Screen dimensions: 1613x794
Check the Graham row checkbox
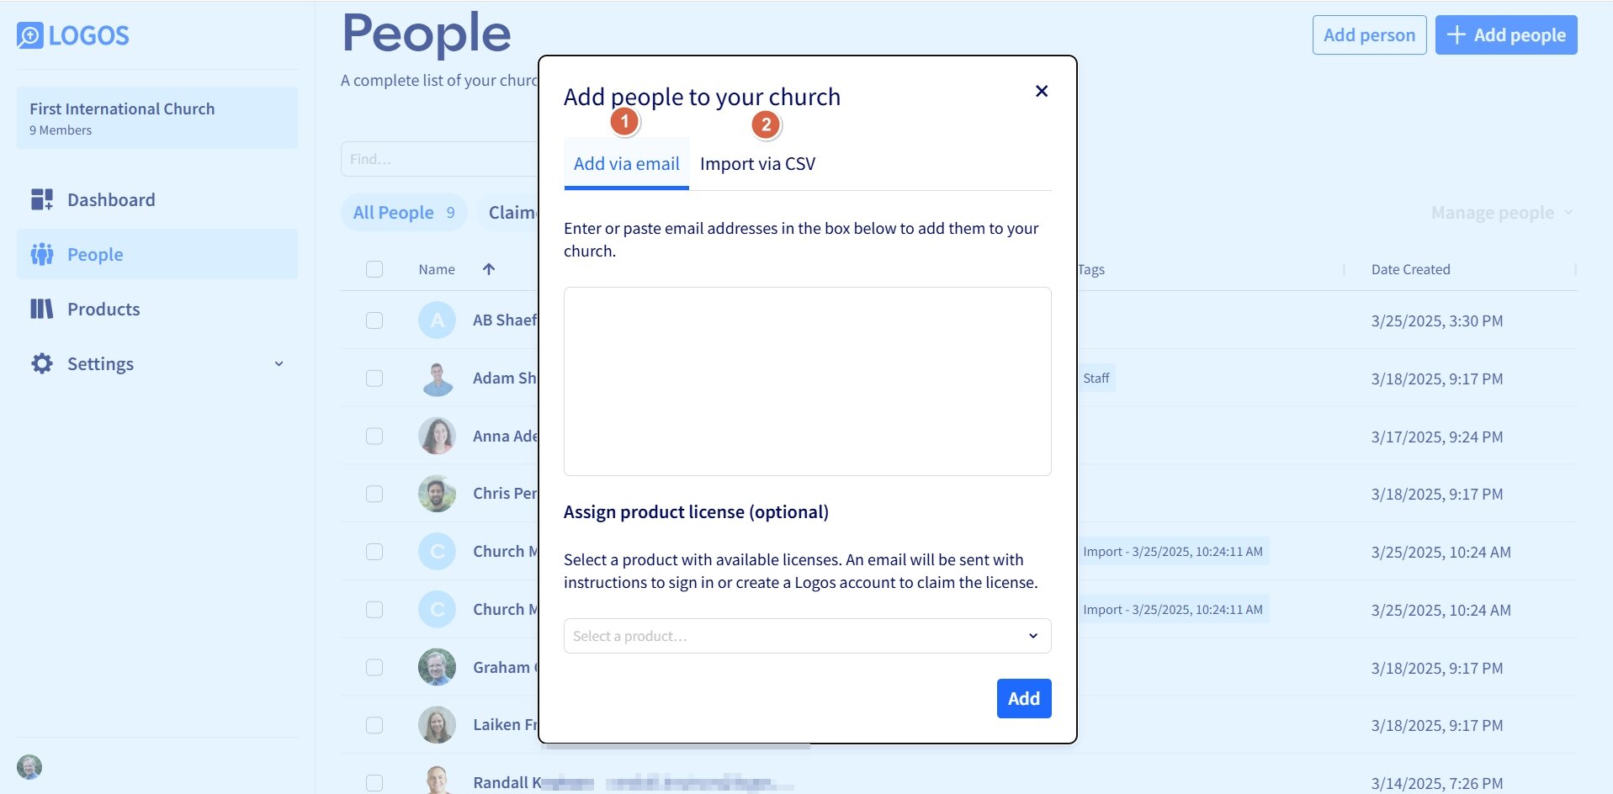[x=374, y=667]
